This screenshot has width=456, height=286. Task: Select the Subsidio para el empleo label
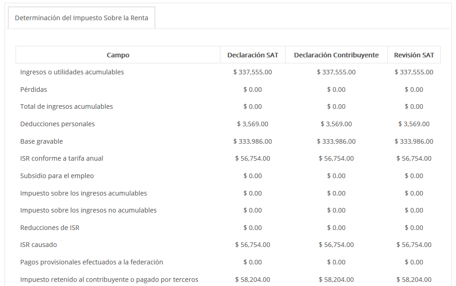tap(57, 176)
